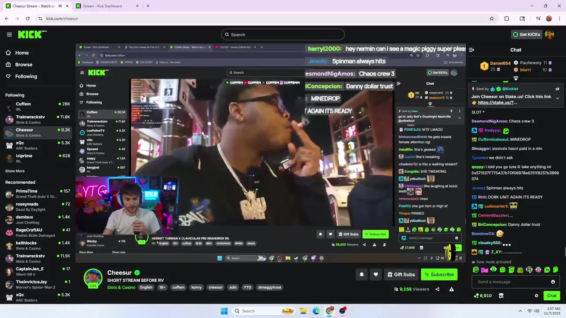
Task: Subscribe to Cheesur's channel
Action: click(x=439, y=274)
